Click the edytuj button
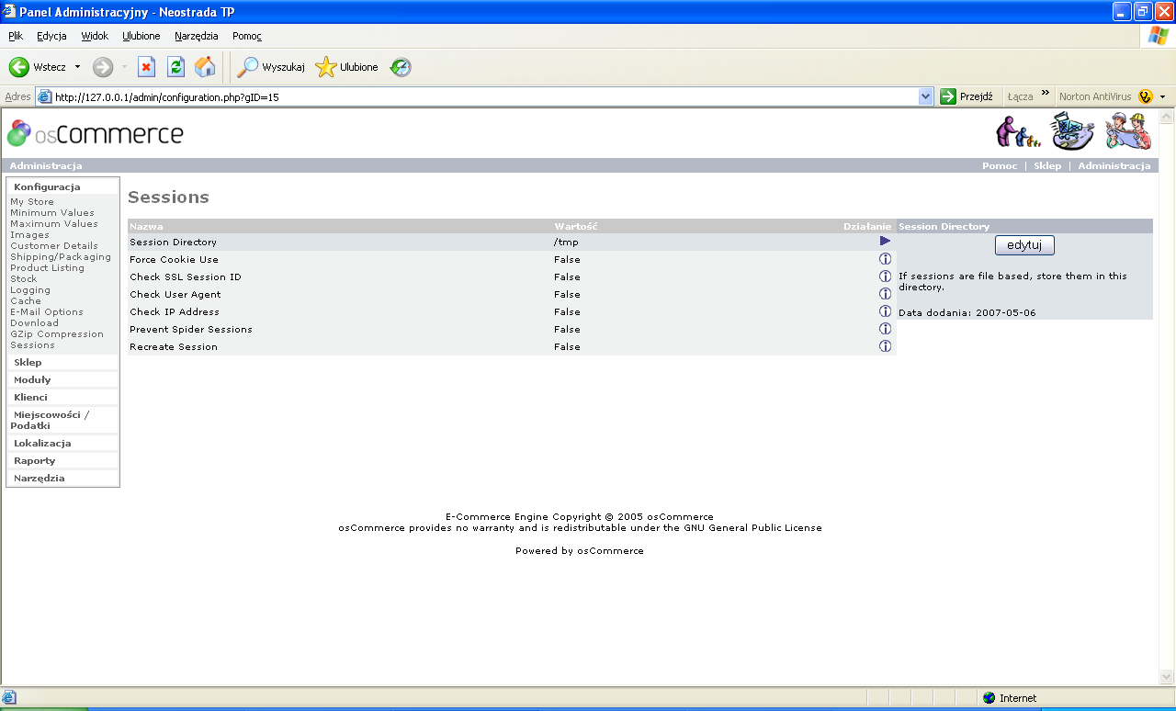This screenshot has width=1176, height=711. [1024, 245]
